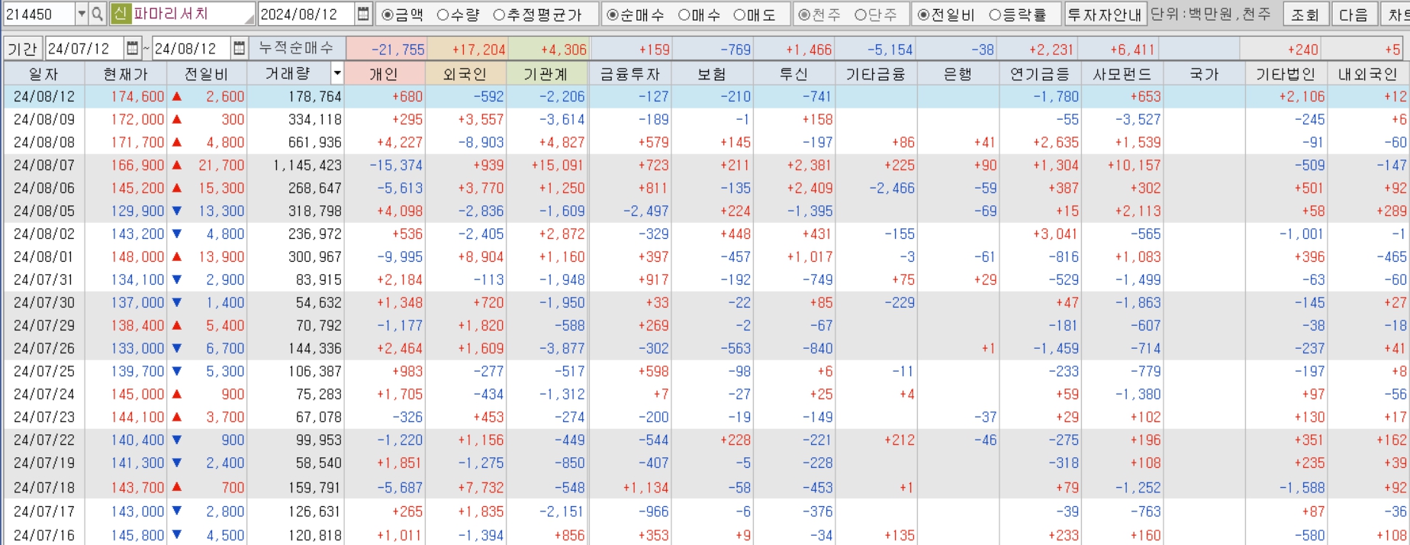Image resolution: width=1410 pixels, height=545 pixels.
Task: Click the 다음 next button
Action: pos(1354,15)
